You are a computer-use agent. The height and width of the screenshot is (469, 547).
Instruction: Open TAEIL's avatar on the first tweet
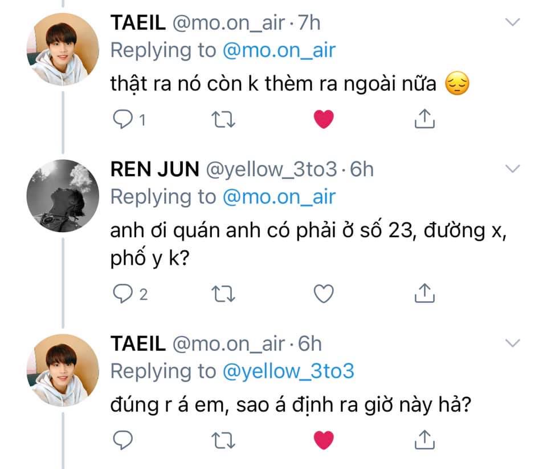tap(64, 49)
